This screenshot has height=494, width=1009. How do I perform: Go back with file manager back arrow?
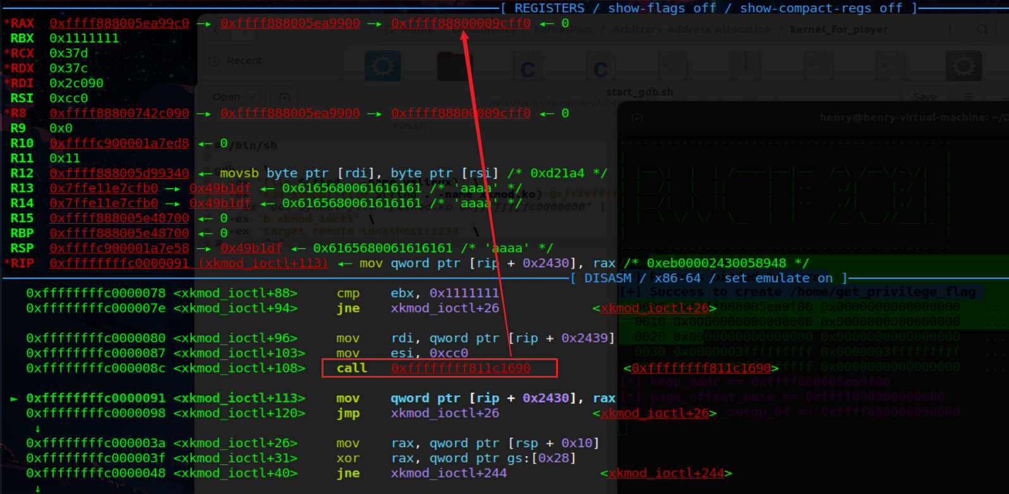click(x=214, y=29)
